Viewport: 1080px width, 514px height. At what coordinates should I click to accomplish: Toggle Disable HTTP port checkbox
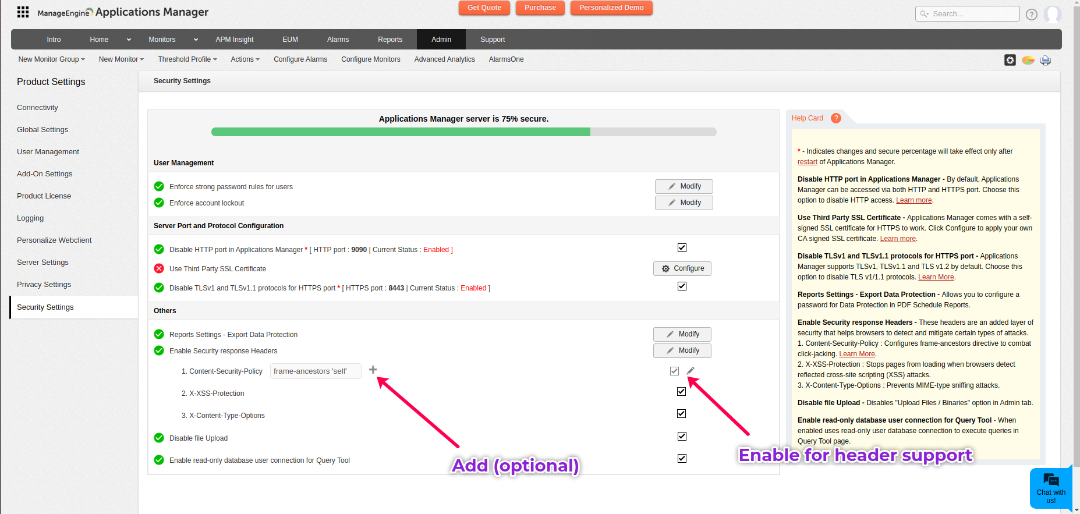(682, 248)
